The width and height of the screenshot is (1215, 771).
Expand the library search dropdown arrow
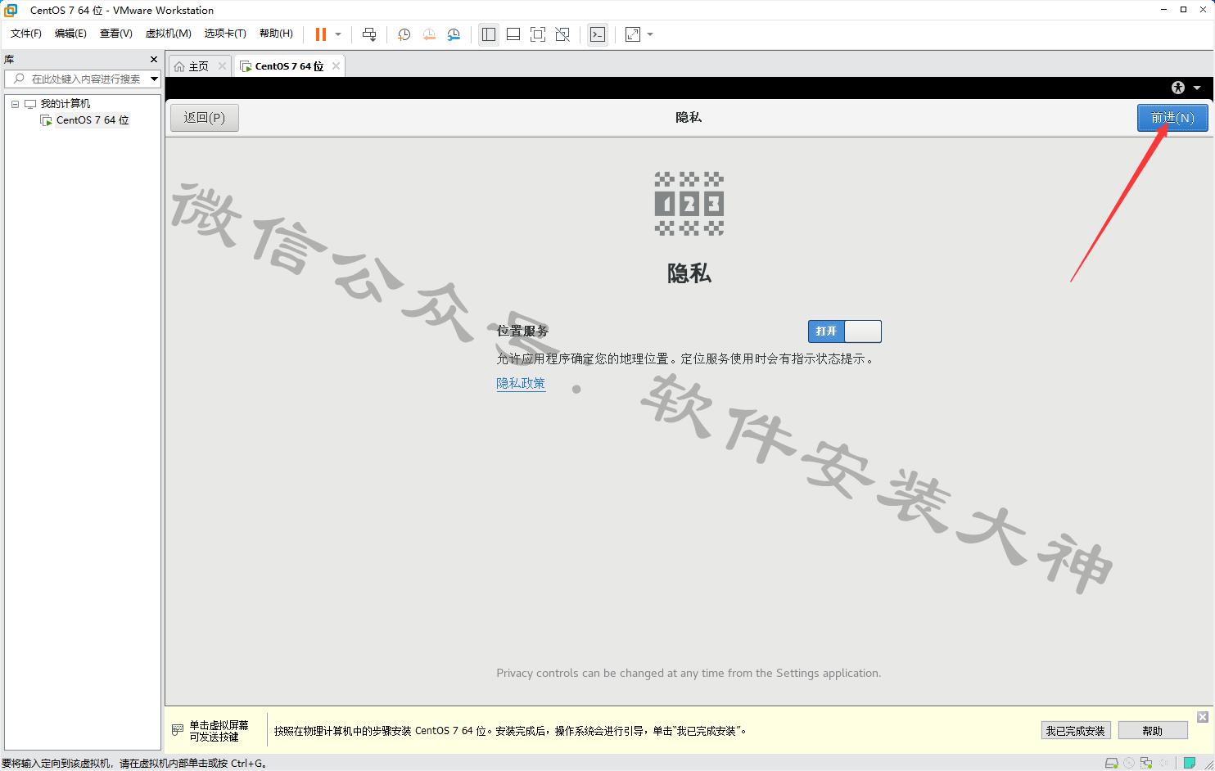coord(154,79)
